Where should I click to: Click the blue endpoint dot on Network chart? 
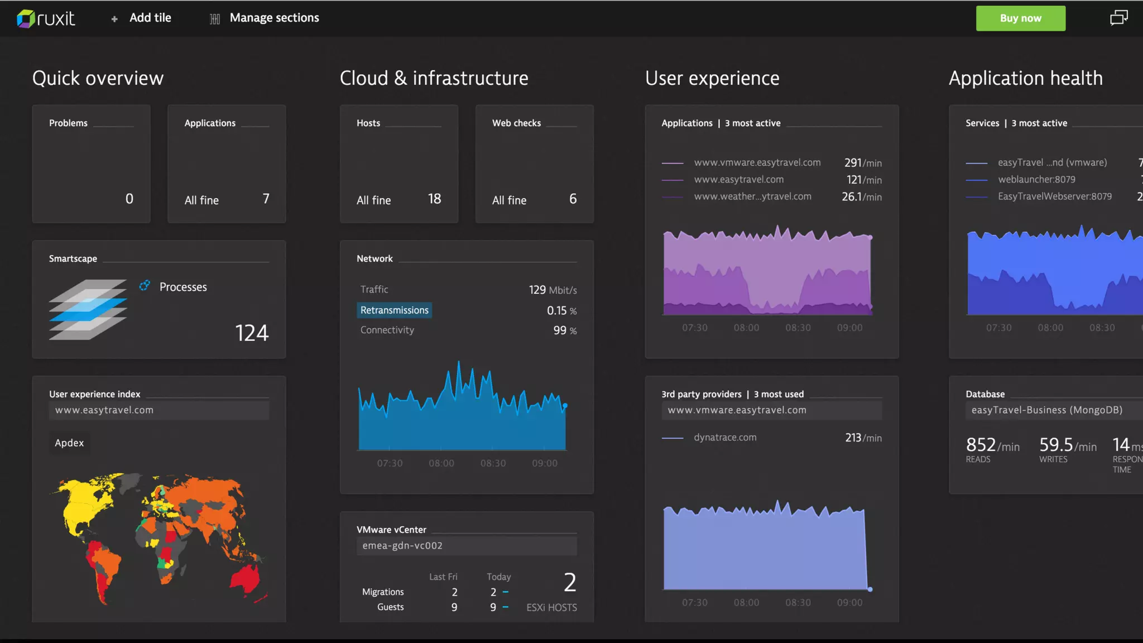(565, 406)
